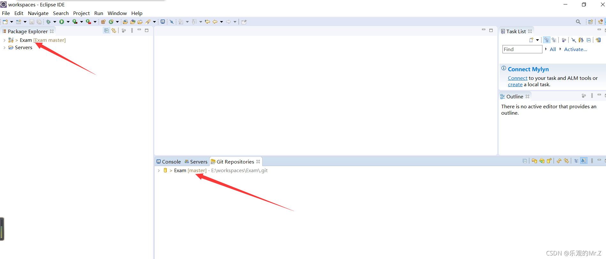
Task: Toggle Categorized presentation in Task List
Action: [547, 40]
